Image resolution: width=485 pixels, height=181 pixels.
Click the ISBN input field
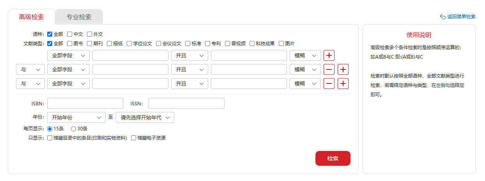(85, 103)
